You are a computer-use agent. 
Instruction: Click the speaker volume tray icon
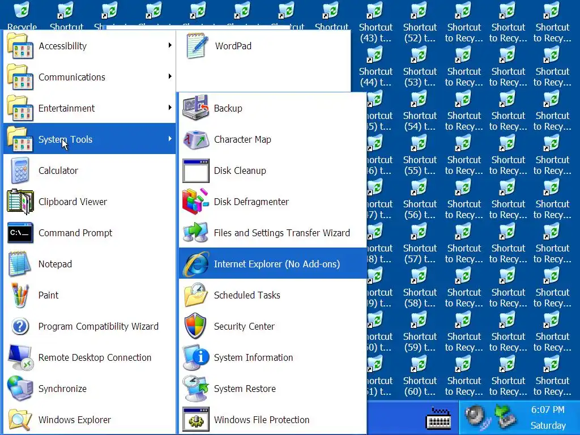tap(477, 417)
